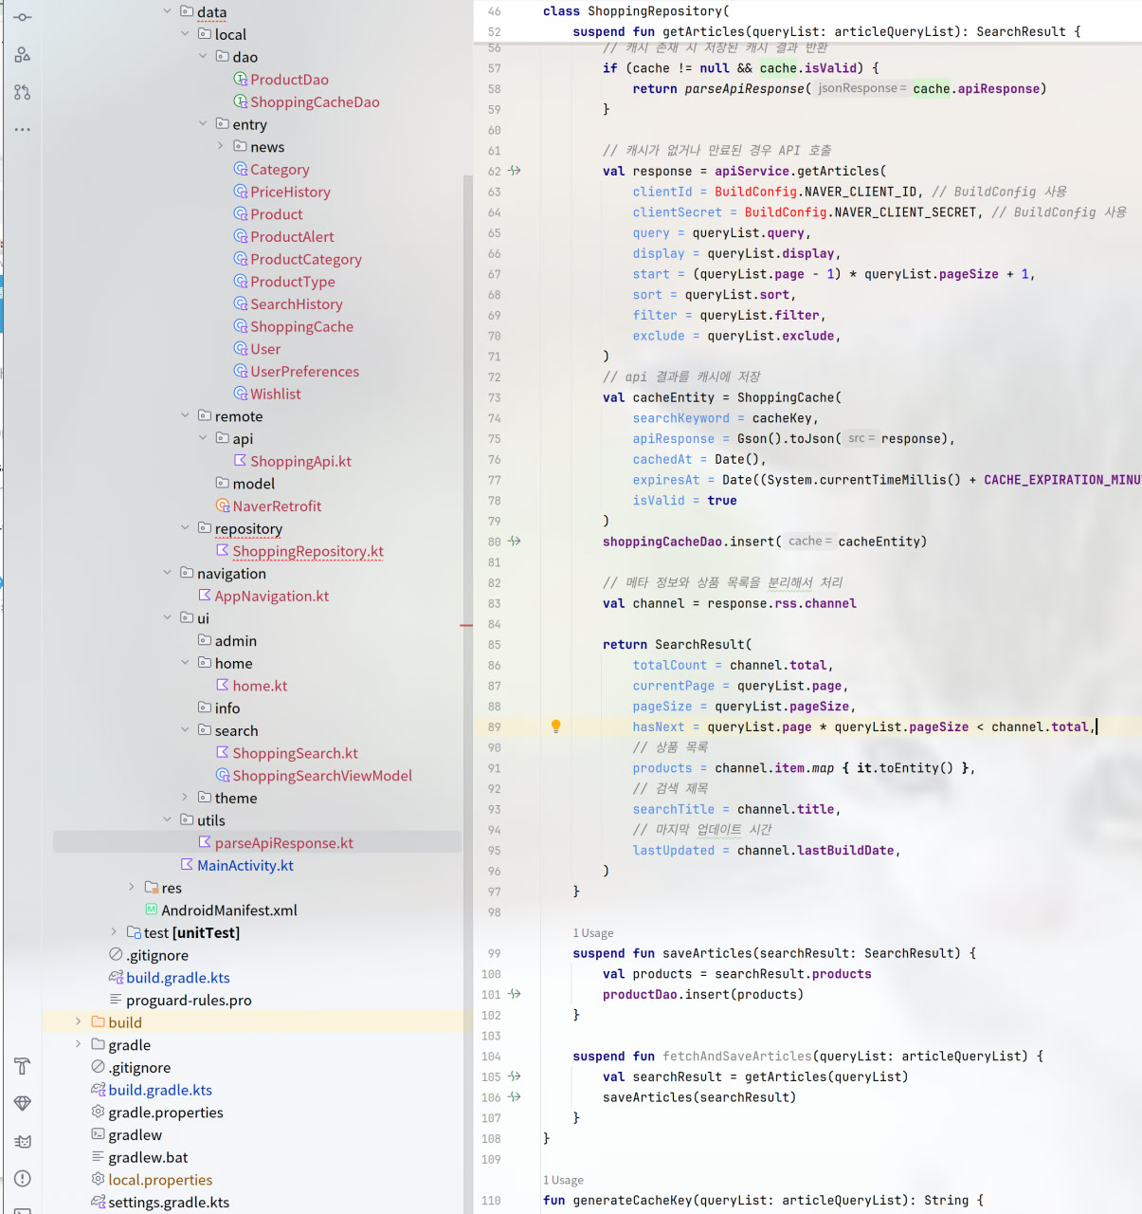Expand the test [unitTest] node
Screen dimensions: 1142x1214
114,932
